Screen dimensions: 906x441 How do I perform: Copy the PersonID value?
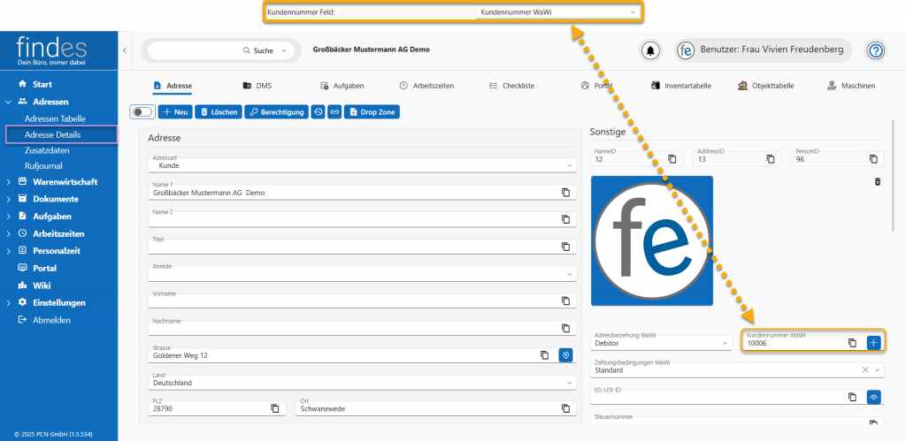click(x=873, y=159)
